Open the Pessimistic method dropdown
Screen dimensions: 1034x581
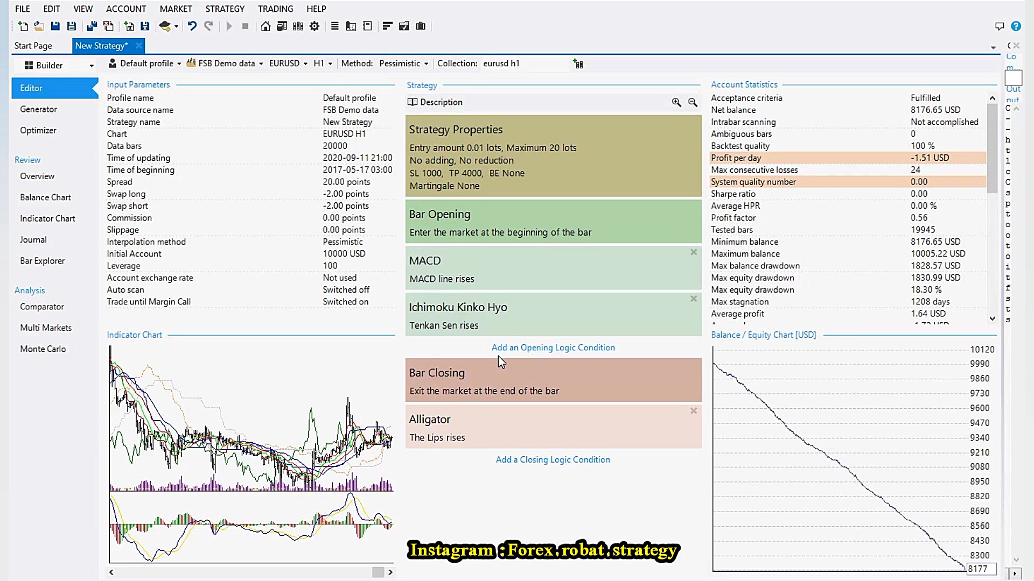point(403,63)
